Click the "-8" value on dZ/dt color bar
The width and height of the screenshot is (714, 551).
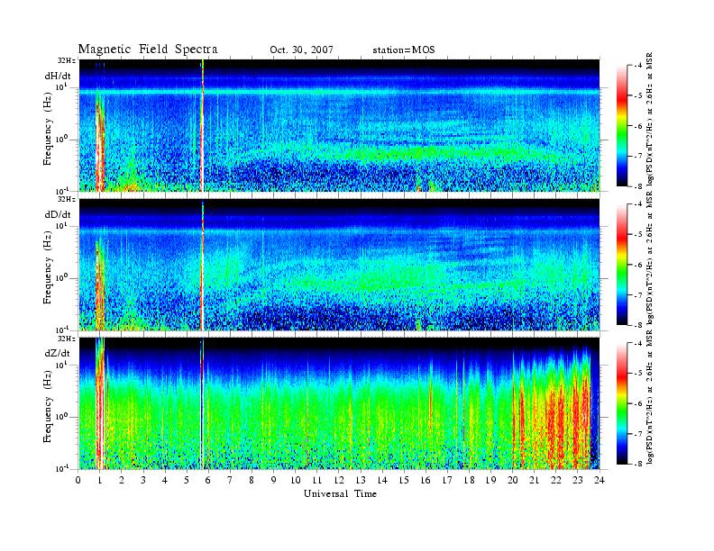[637, 464]
